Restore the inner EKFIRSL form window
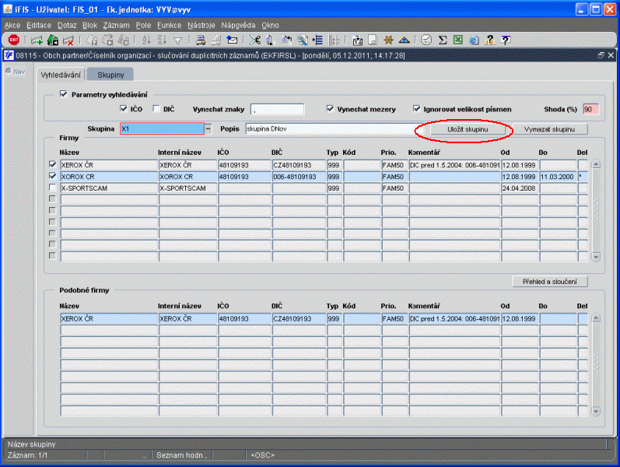The height and width of the screenshot is (467, 620). (601, 55)
